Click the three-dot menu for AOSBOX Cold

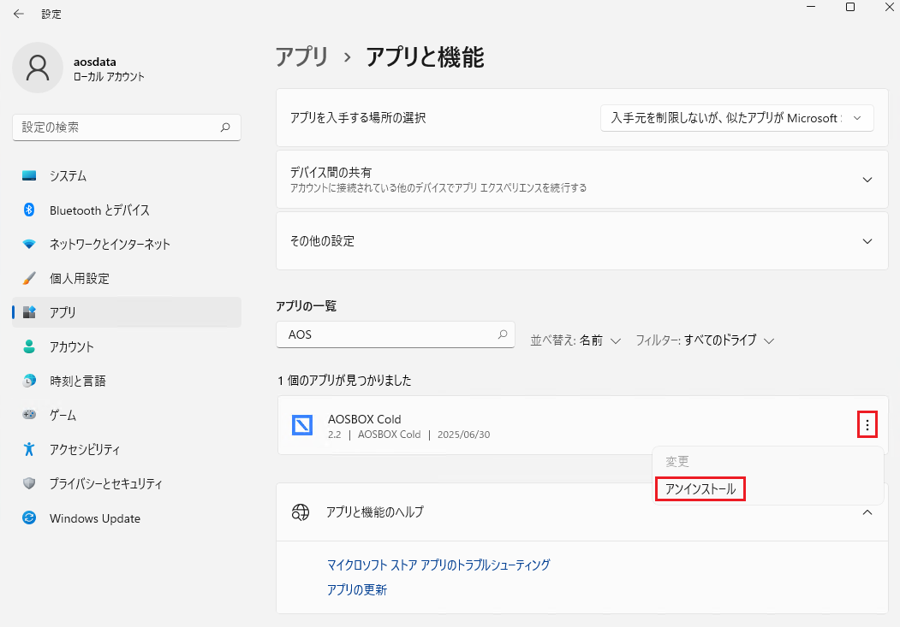[x=867, y=425]
